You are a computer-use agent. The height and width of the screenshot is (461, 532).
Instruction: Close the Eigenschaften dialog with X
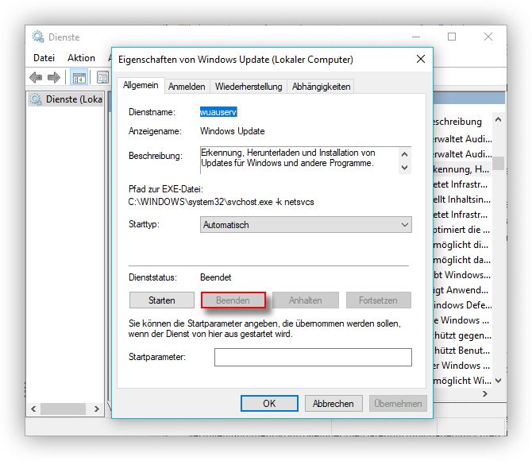421,59
